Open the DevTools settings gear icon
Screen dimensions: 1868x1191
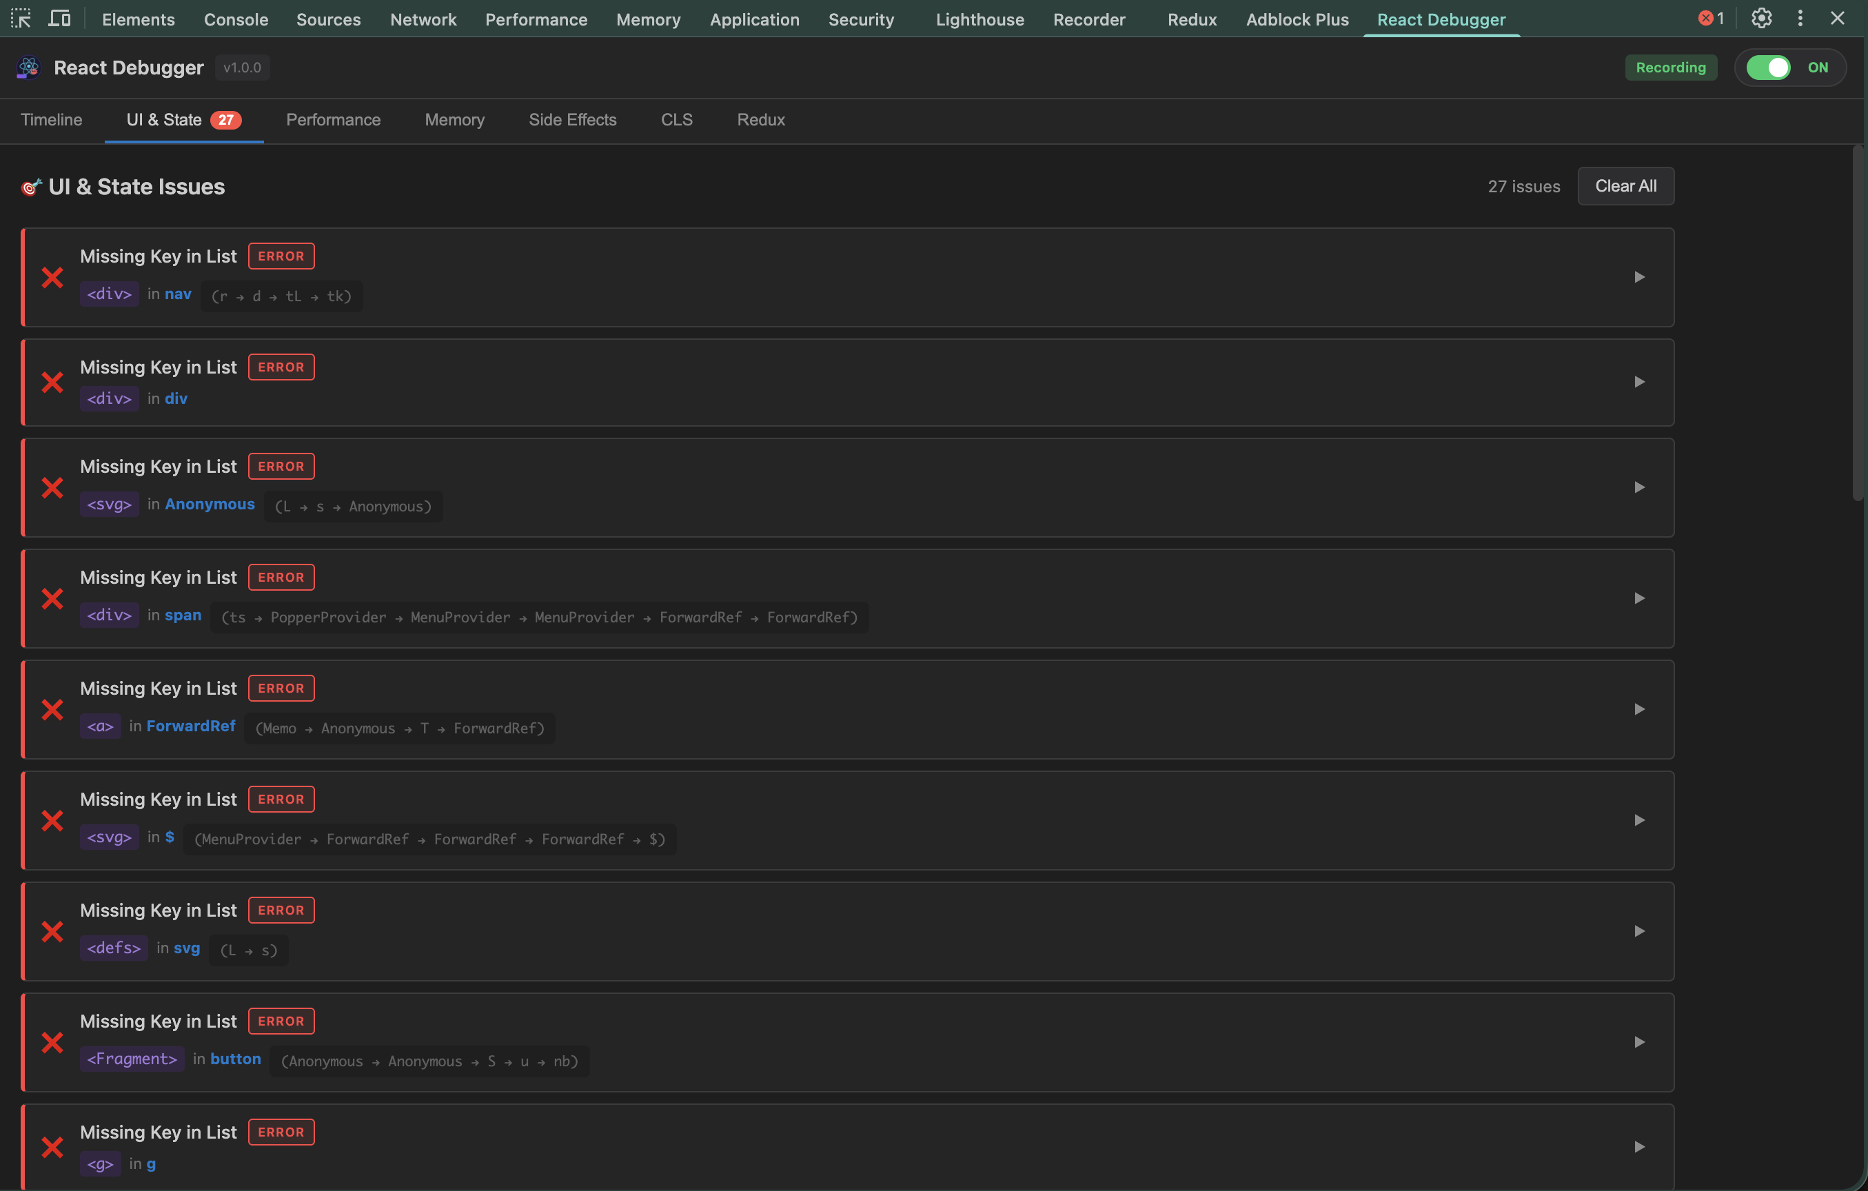(x=1761, y=18)
